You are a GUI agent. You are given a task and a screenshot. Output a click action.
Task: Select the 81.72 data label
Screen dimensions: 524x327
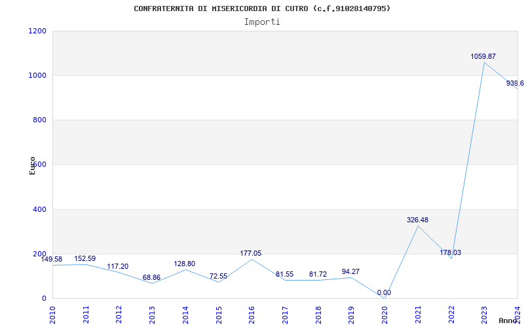318,274
